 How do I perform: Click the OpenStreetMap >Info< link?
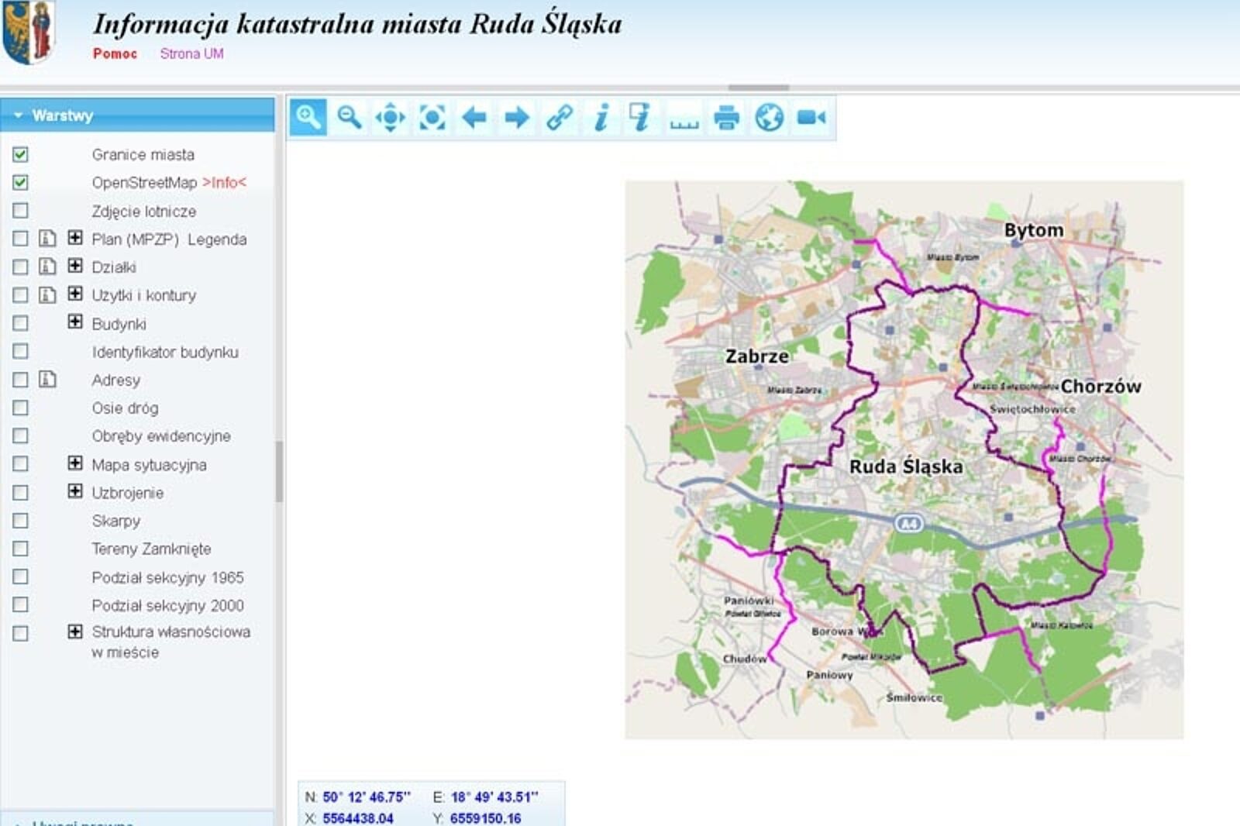pyautogui.click(x=224, y=183)
